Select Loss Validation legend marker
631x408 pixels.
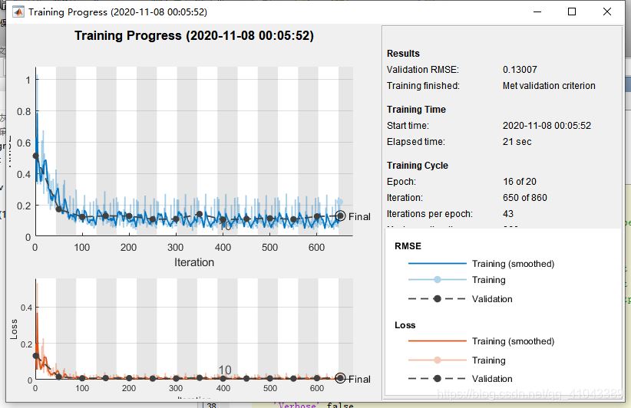pos(437,379)
